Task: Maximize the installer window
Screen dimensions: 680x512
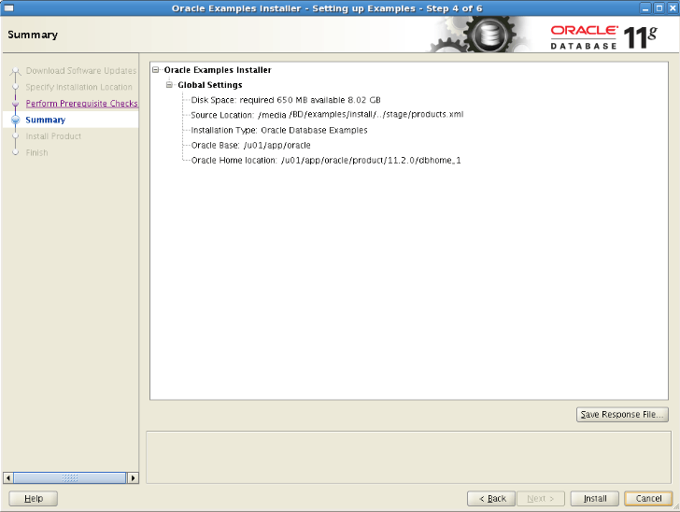Action: point(659,8)
